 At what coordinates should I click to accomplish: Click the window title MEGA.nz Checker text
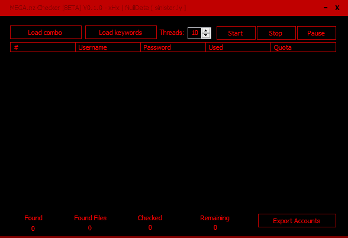pyautogui.click(x=98, y=8)
